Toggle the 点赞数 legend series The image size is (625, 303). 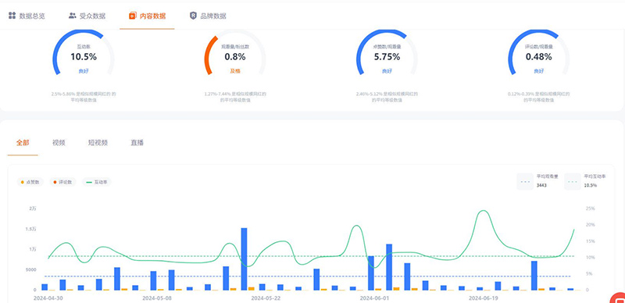point(30,182)
